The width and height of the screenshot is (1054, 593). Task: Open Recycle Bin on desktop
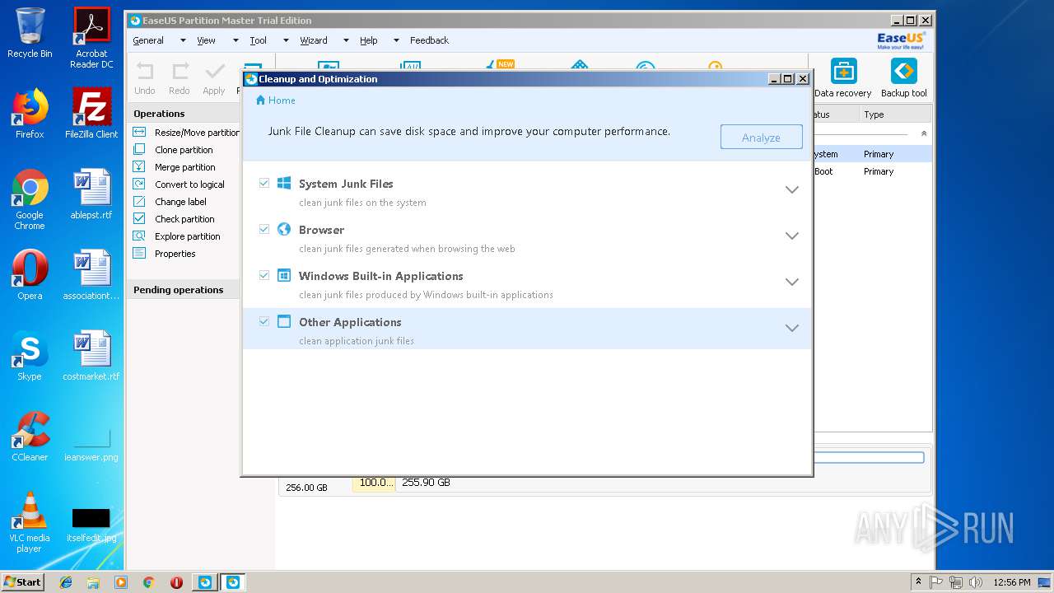30,33
